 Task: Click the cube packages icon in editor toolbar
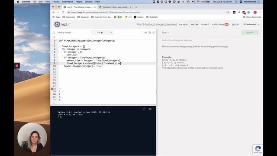[x=150, y=32]
